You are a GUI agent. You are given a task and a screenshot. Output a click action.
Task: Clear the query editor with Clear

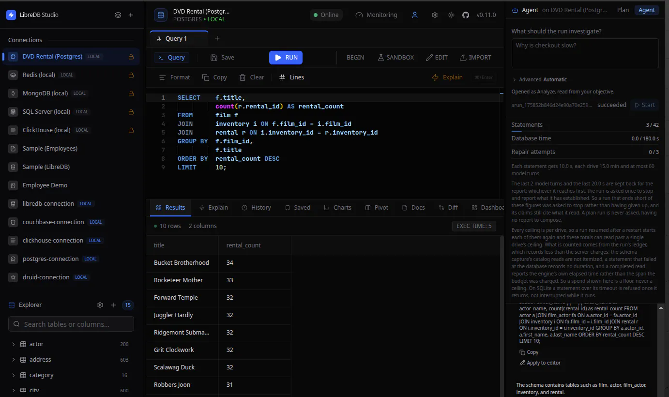(252, 77)
